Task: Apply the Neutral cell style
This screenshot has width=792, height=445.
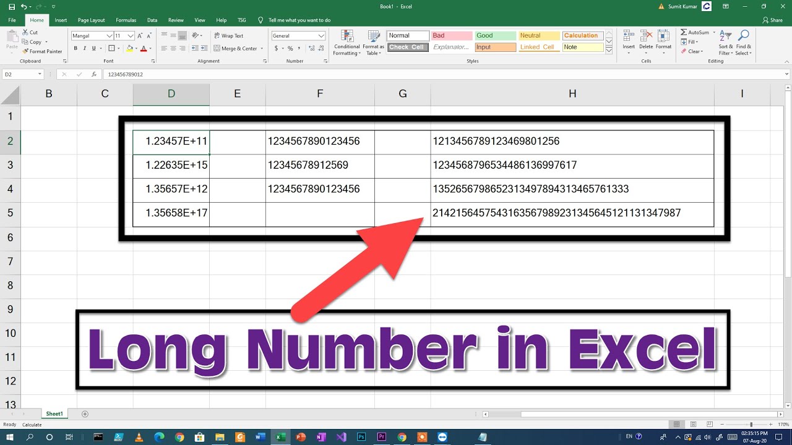Action: [539, 36]
